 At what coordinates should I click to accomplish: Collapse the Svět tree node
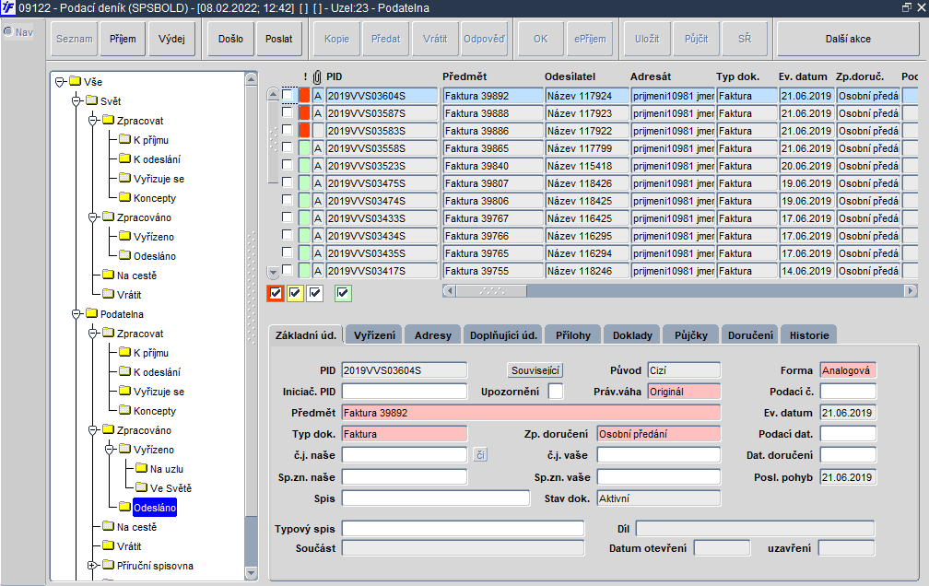tap(76, 101)
